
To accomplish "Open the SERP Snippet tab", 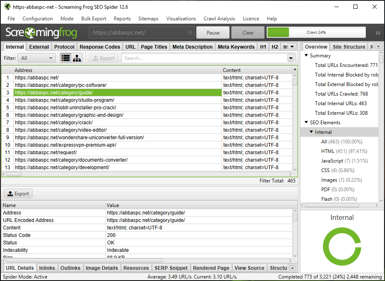I will tap(171, 268).
